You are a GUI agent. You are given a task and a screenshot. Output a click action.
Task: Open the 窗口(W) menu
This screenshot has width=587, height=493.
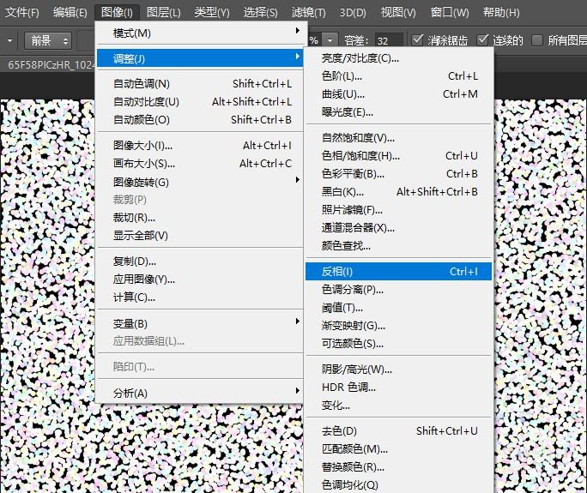449,12
